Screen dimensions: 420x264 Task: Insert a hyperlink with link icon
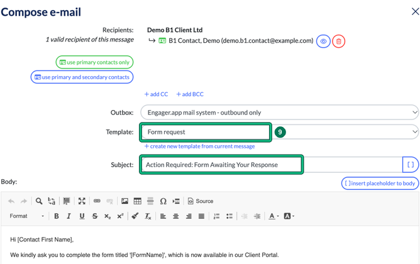click(x=97, y=201)
